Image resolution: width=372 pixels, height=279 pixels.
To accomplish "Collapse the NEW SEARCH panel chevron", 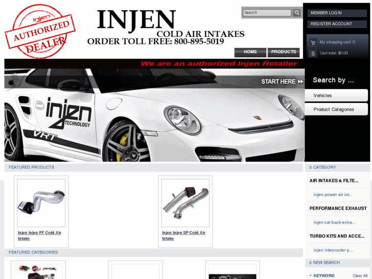I will tap(310, 263).
